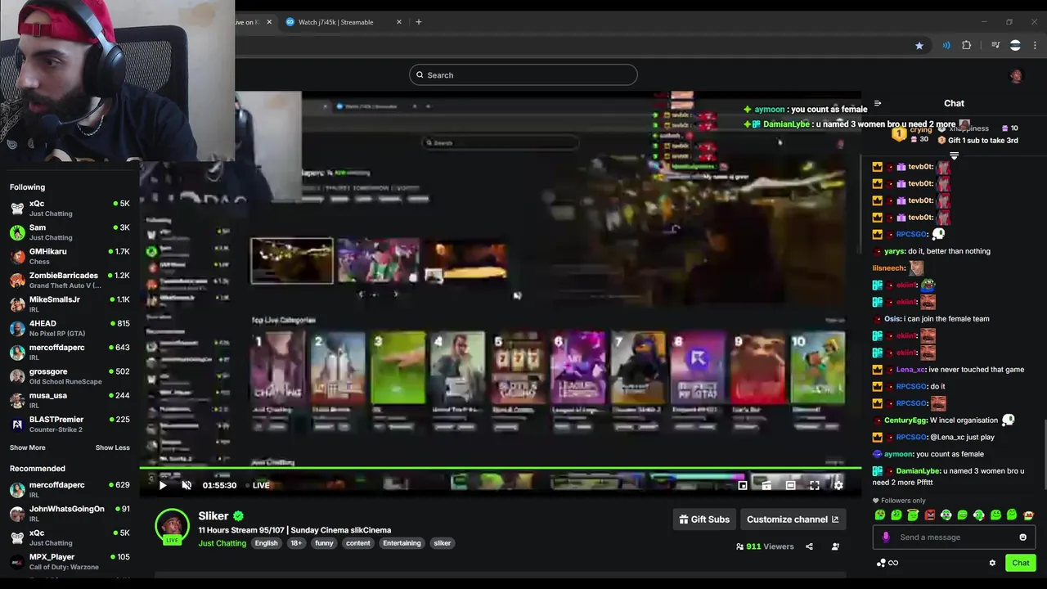Unmute the stream player volume
This screenshot has height=589, width=1047.
click(x=186, y=485)
